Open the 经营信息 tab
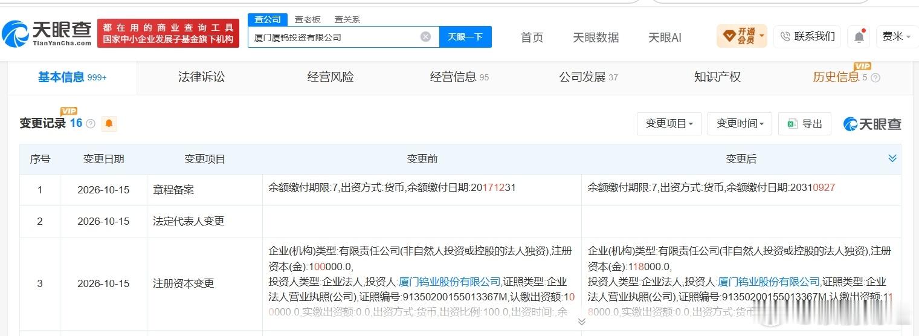The image size is (919, 336). pos(459,77)
